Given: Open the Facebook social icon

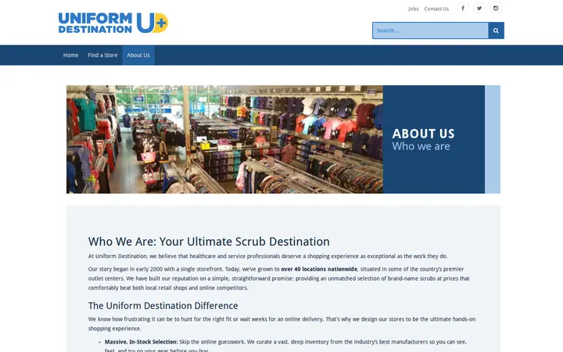Looking at the screenshot, I should 463,9.
